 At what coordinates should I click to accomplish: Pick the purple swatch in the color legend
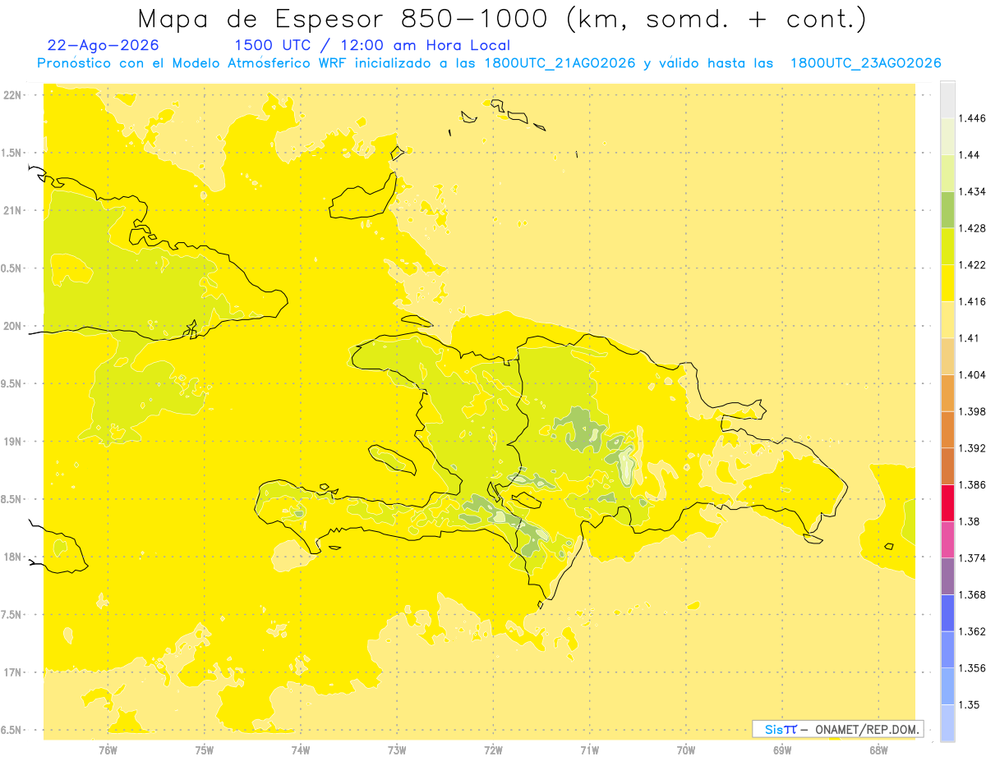947,575
